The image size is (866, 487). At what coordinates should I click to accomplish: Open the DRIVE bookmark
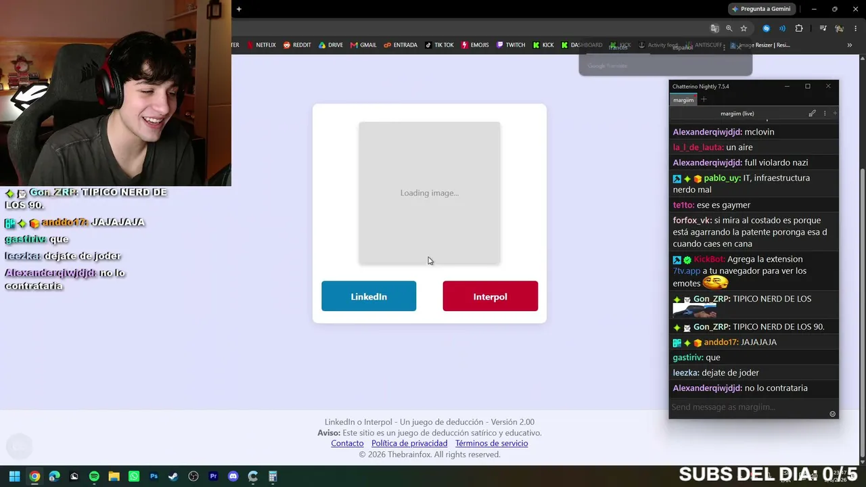[331, 45]
